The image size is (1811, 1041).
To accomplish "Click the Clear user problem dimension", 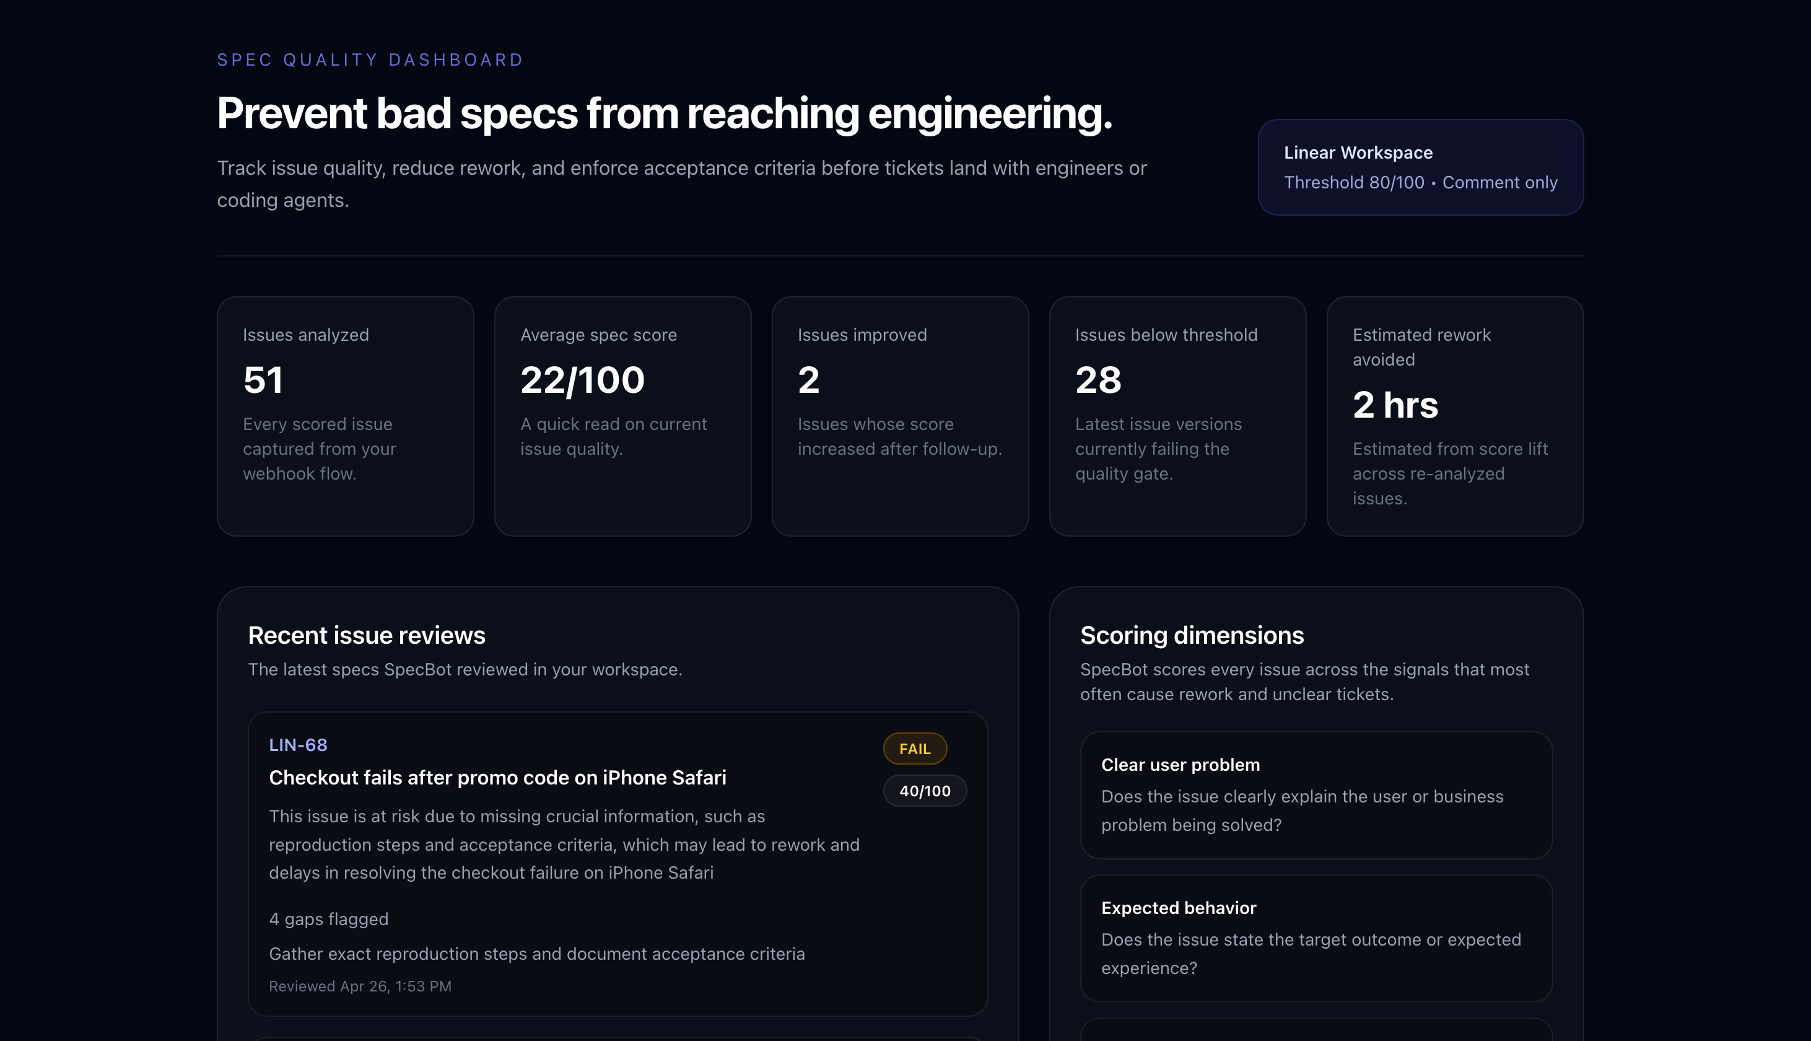I will 1316,795.
